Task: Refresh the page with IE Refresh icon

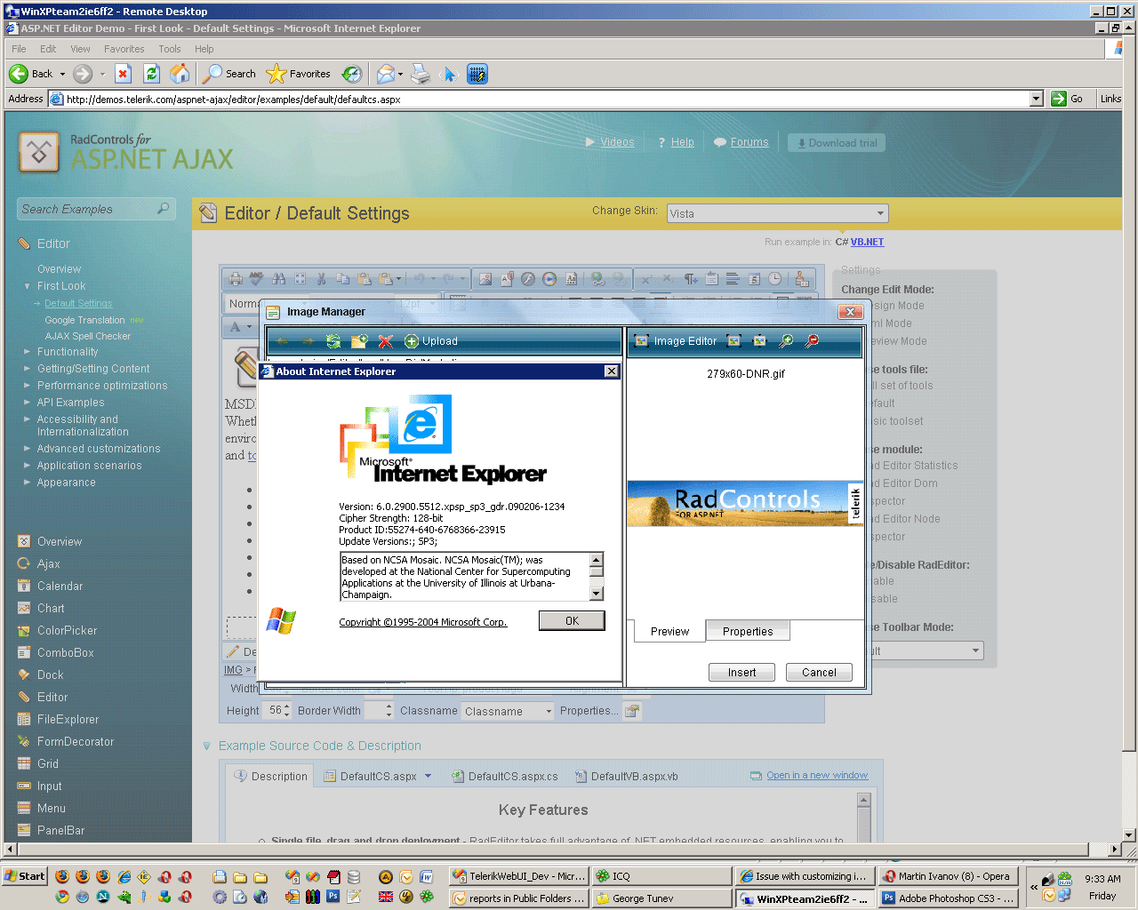Action: [x=151, y=74]
